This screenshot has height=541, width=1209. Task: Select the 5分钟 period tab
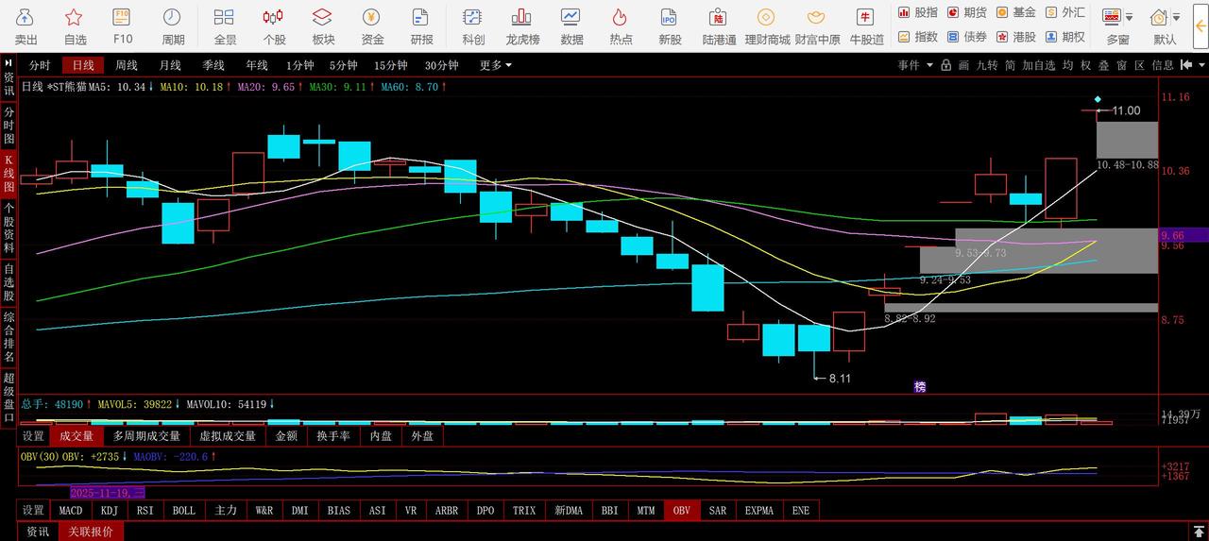click(343, 65)
